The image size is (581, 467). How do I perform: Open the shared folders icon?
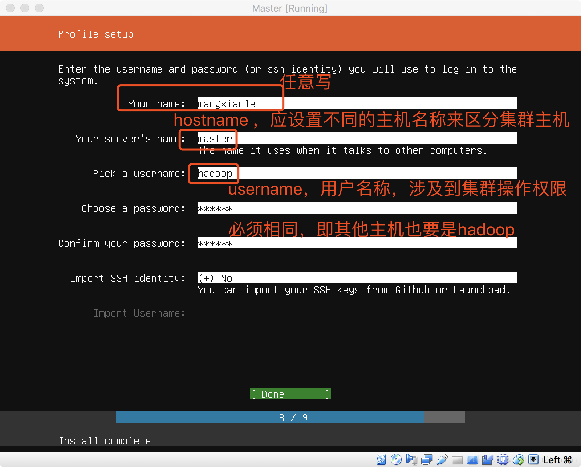(x=457, y=460)
